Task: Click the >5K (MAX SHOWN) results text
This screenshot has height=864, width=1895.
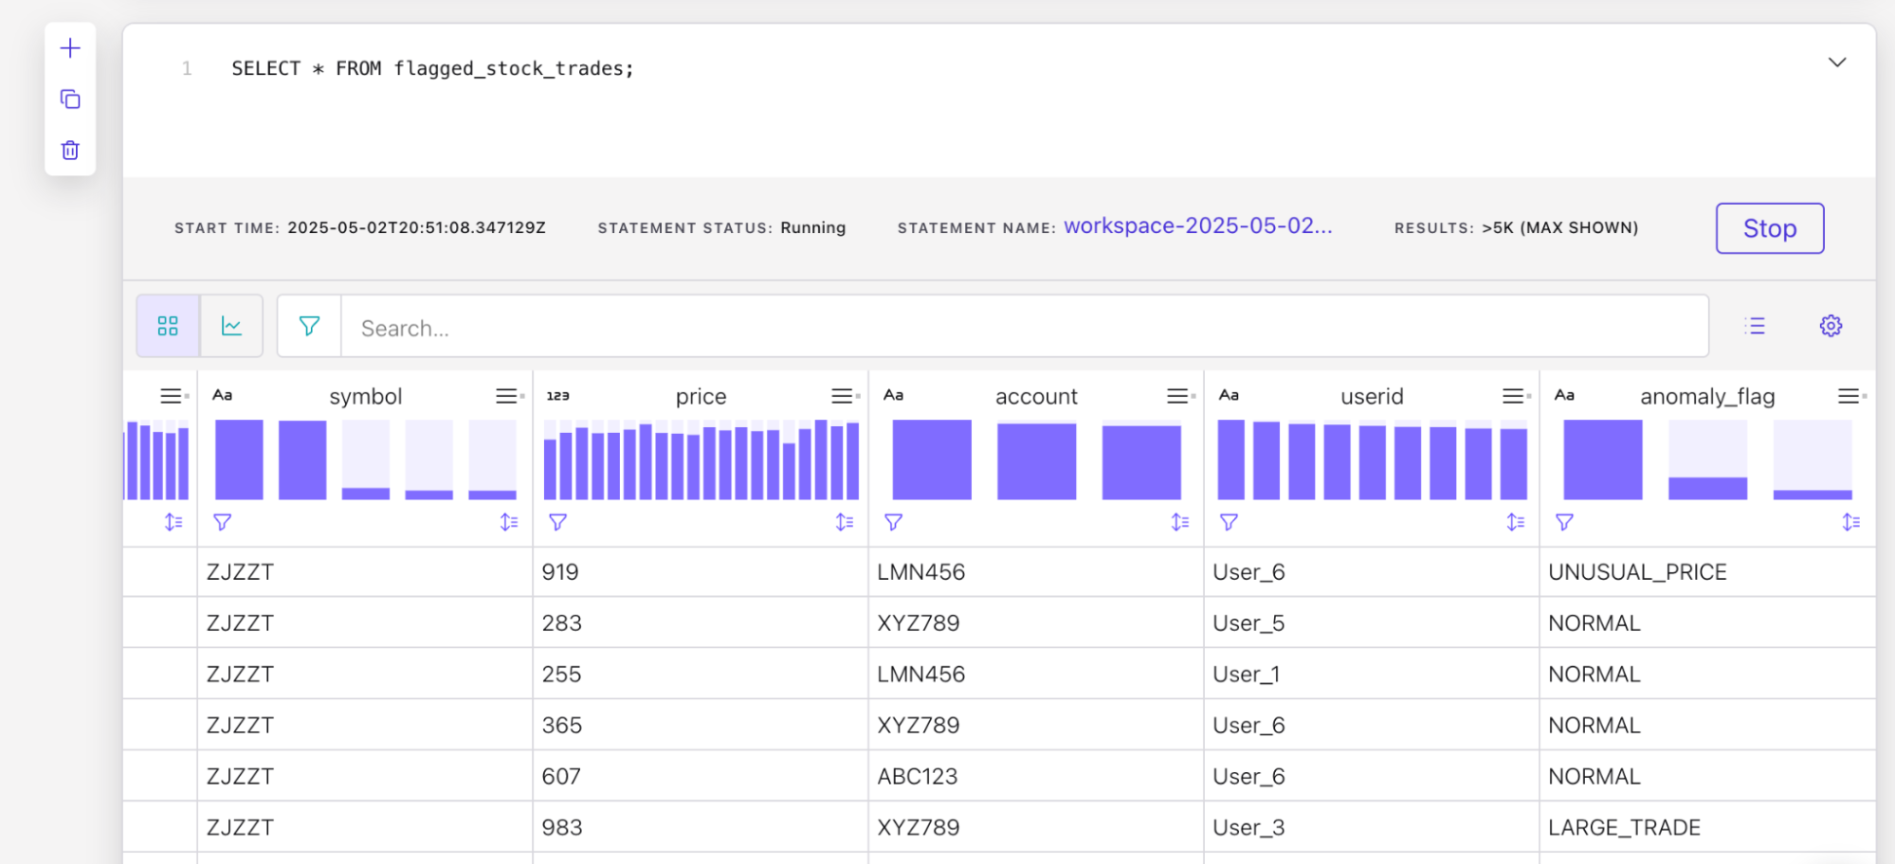Action: click(1559, 227)
